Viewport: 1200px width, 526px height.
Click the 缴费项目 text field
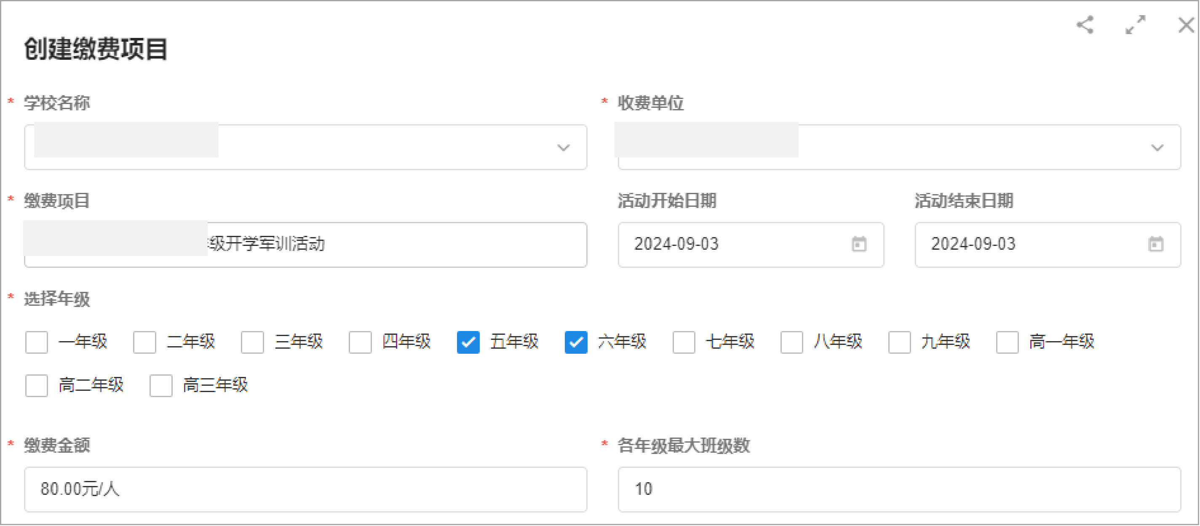pos(396,245)
